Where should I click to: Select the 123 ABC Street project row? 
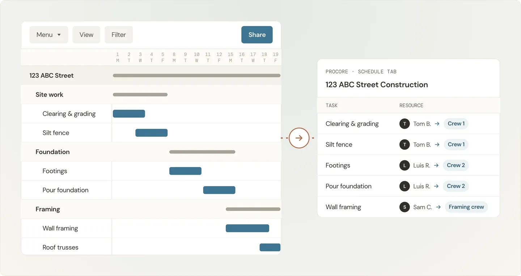point(151,76)
